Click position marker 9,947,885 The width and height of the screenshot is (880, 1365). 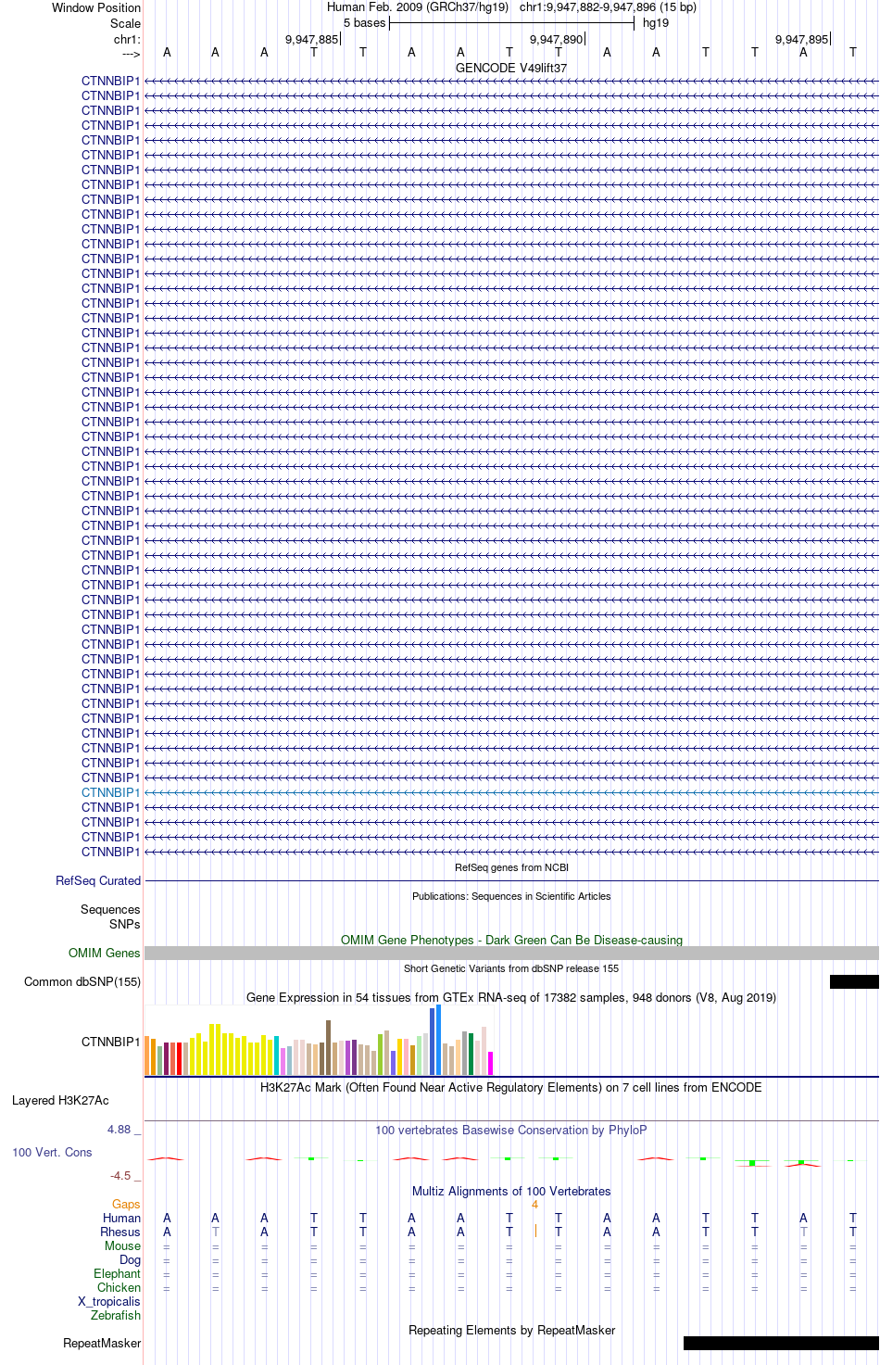(x=312, y=39)
